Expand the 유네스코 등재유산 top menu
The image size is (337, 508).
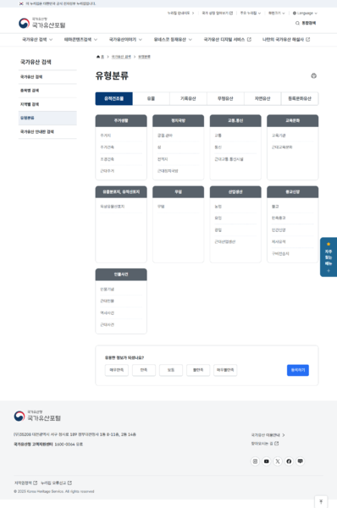(173, 40)
